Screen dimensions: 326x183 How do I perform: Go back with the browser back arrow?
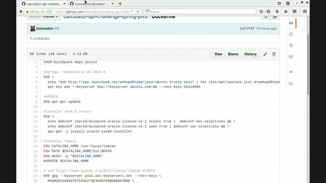[21, 12]
